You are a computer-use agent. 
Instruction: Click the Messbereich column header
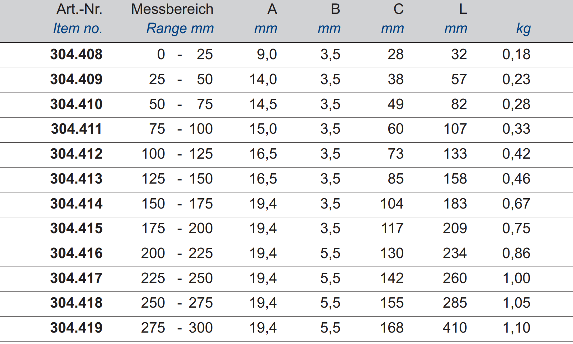tap(172, 9)
